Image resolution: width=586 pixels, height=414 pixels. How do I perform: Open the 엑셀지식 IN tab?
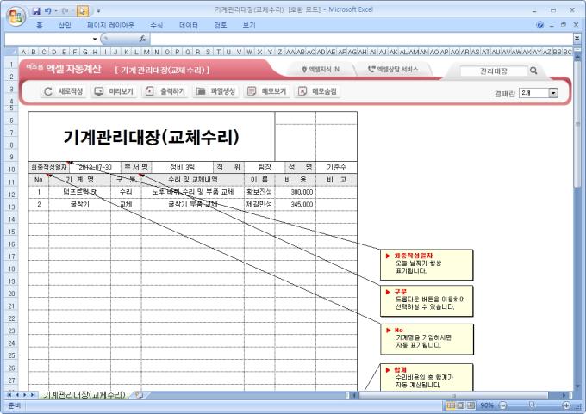[321, 69]
